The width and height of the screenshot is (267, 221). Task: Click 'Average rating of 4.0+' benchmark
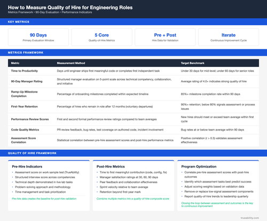click(214, 81)
